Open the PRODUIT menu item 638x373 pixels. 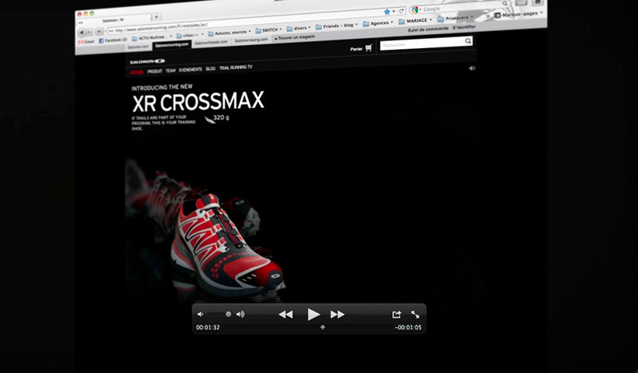155,71
